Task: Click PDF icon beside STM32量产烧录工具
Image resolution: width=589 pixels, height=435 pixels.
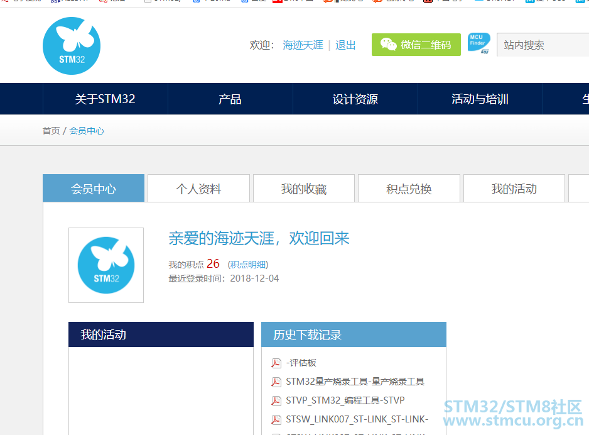Action: coord(276,382)
